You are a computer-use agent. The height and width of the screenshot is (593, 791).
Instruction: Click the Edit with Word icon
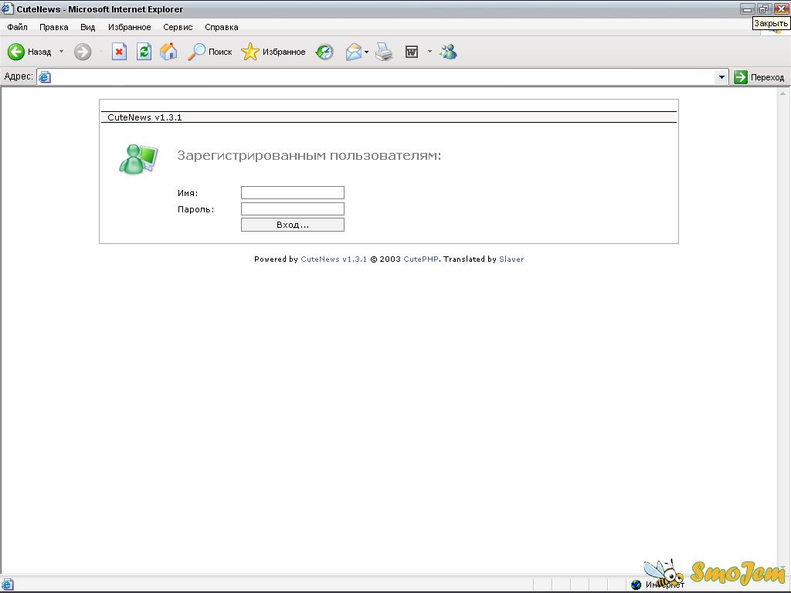tap(412, 52)
